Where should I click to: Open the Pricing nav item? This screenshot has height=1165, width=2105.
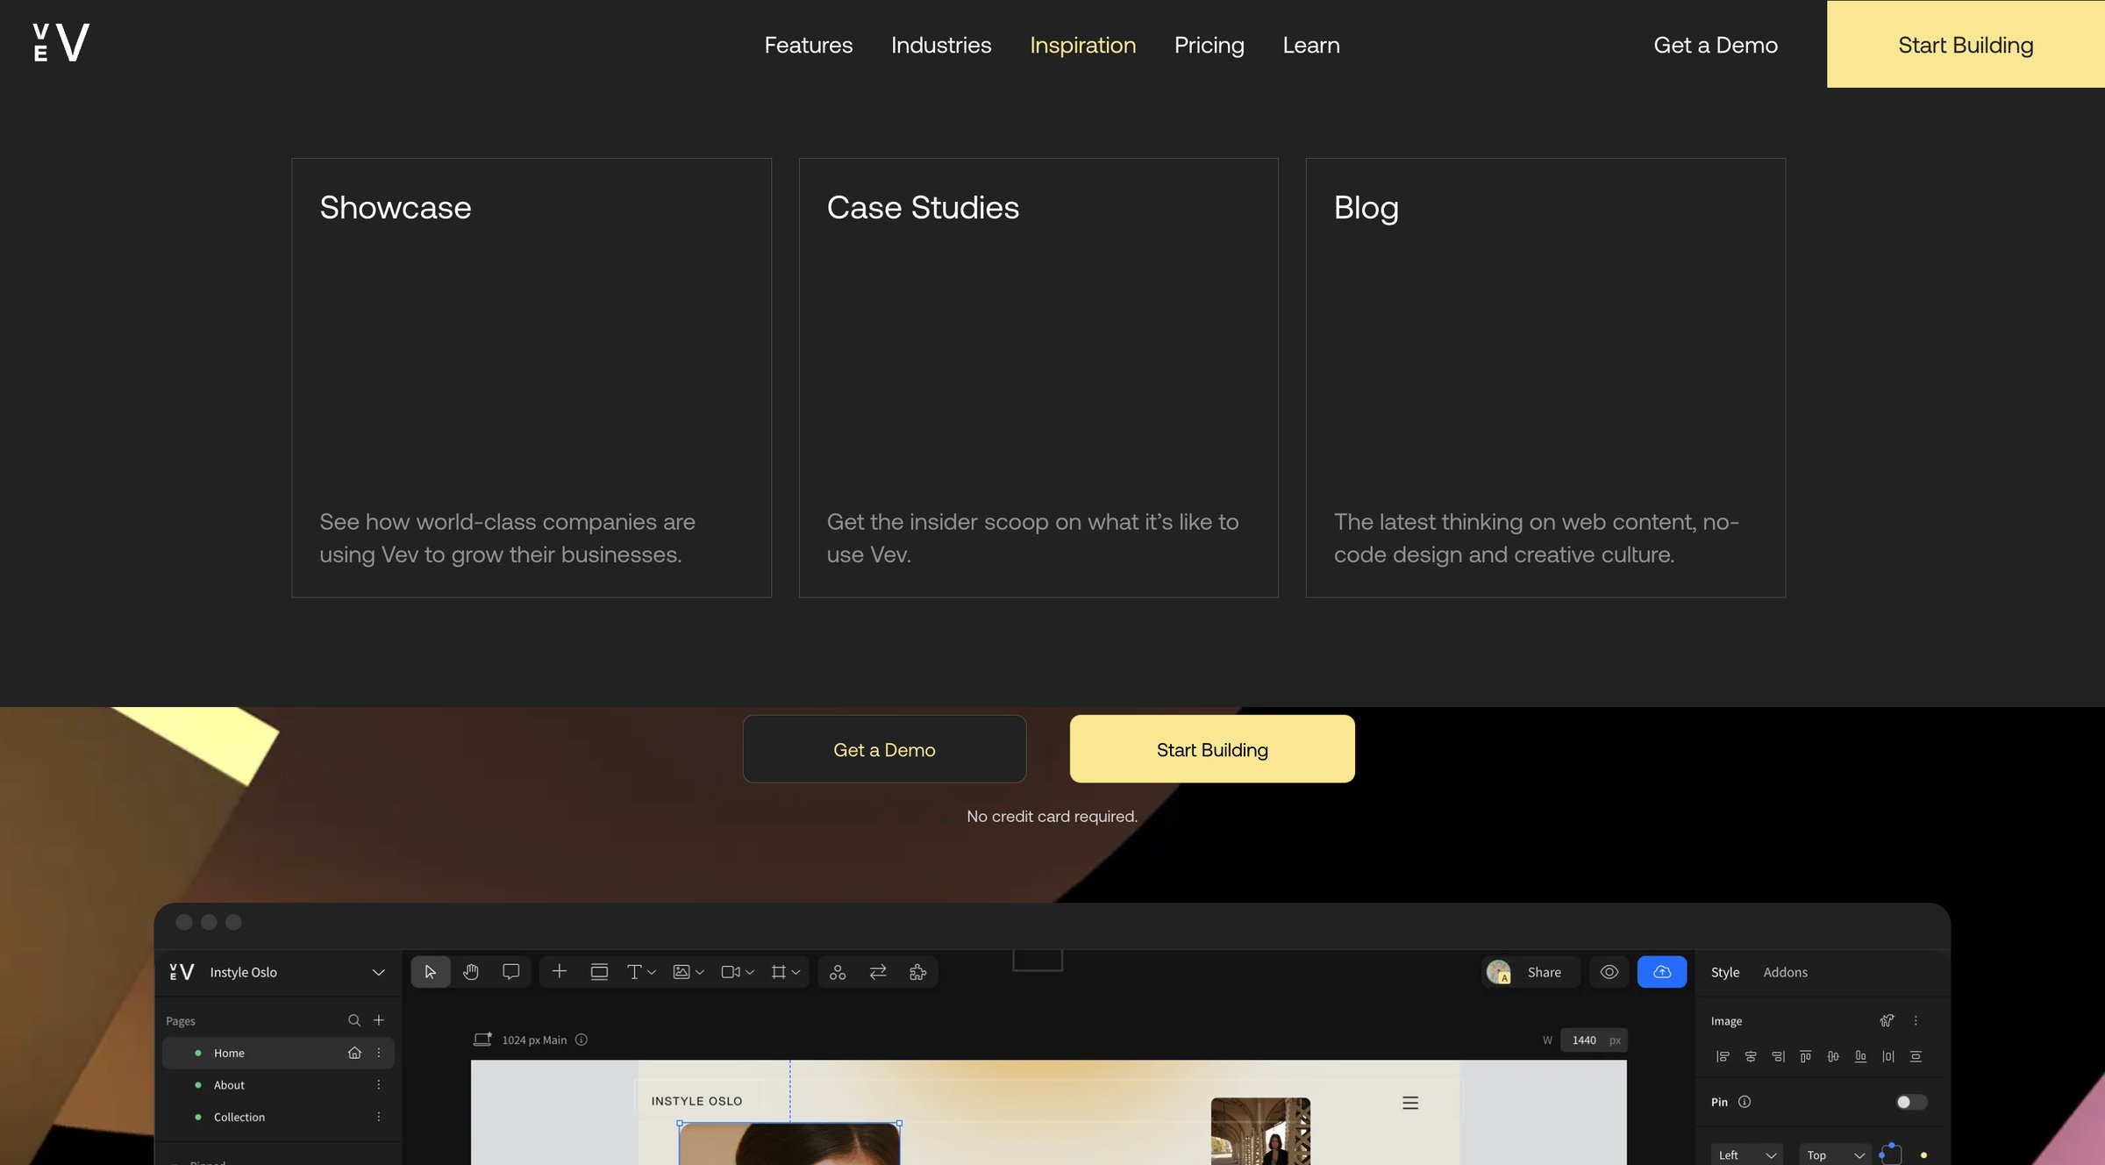point(1209,45)
